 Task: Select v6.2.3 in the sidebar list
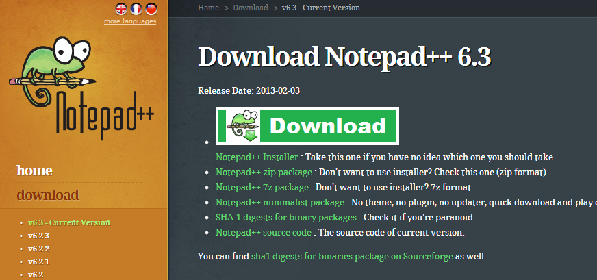click(x=39, y=236)
